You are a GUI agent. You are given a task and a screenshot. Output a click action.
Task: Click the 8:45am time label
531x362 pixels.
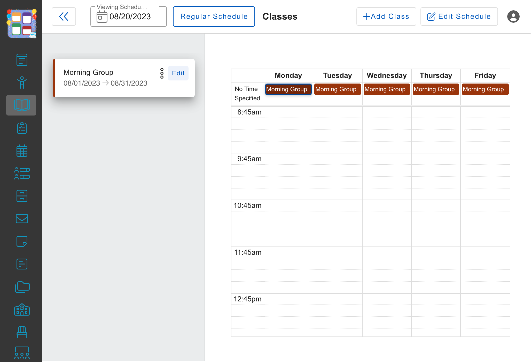249,112
